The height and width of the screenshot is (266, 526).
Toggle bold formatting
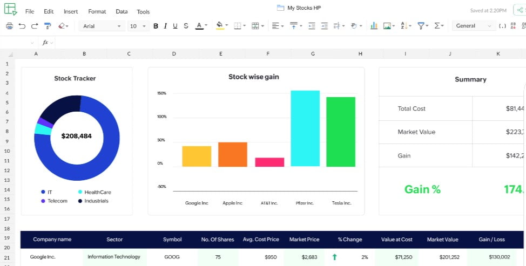tap(156, 26)
